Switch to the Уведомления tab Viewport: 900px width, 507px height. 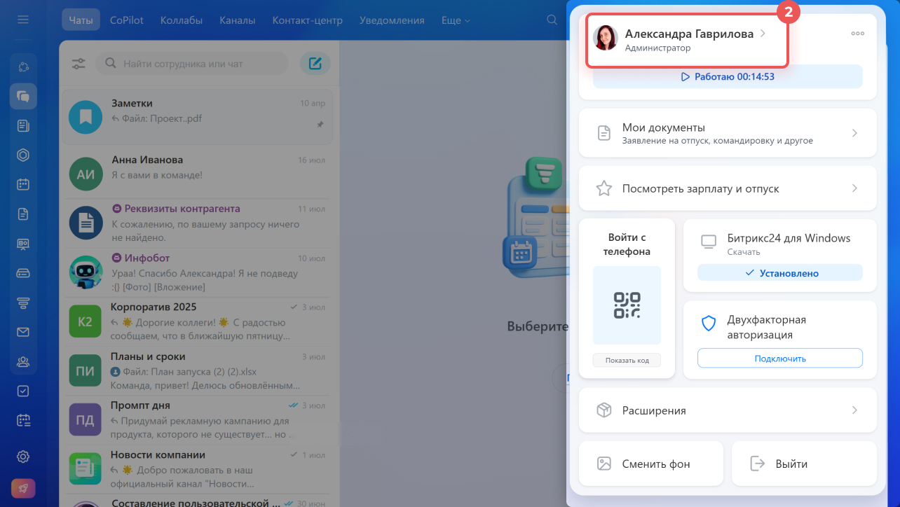(392, 20)
